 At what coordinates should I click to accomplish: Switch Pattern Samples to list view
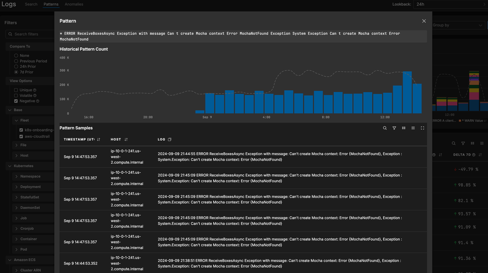413,128
